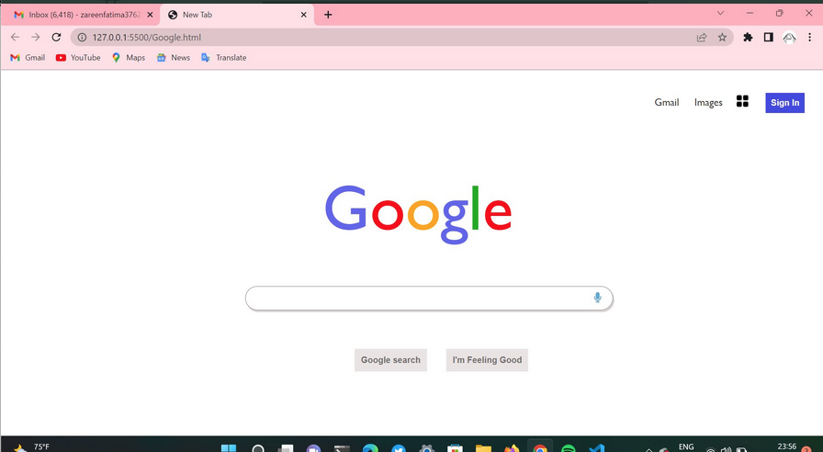Open the Google apps grid icon
This screenshot has width=823, height=452.
[x=742, y=101]
